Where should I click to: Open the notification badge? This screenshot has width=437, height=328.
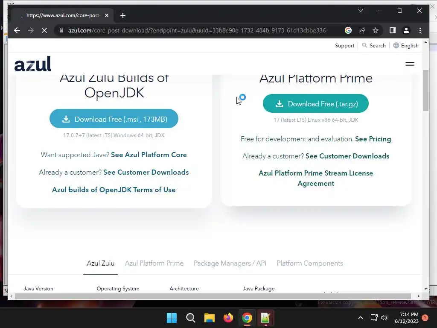(x=425, y=318)
